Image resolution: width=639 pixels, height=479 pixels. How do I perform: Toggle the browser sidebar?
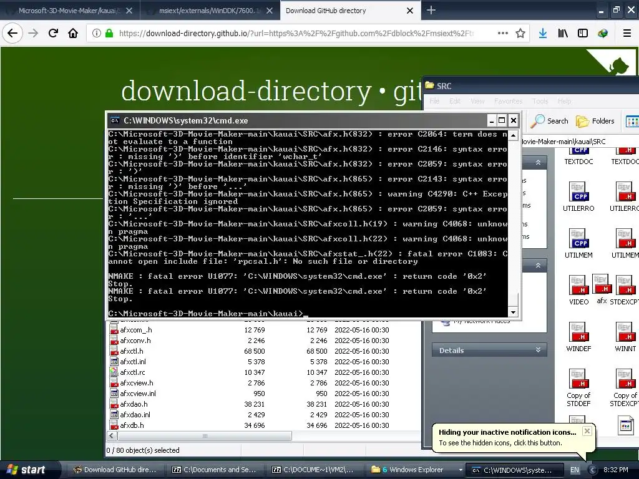tap(583, 33)
